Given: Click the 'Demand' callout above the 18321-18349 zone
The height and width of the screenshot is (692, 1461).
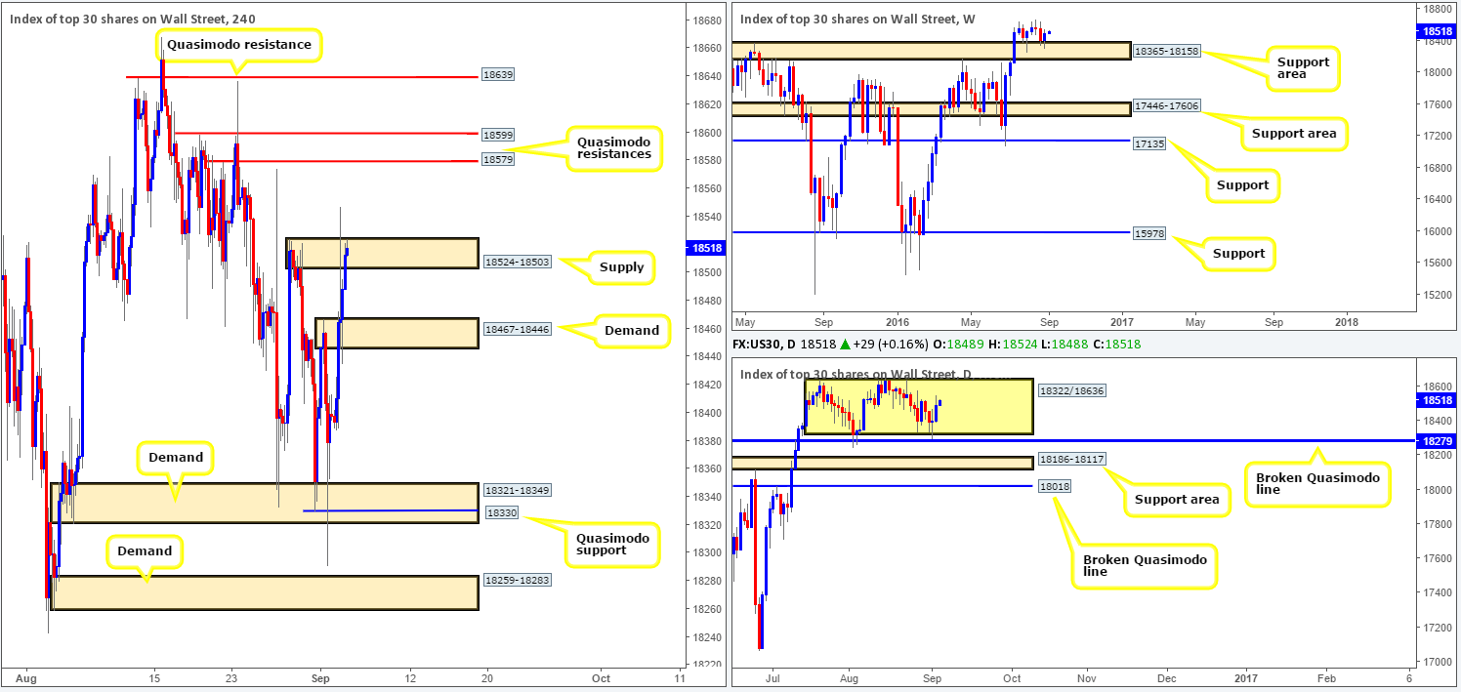Looking at the screenshot, I should point(176,457).
